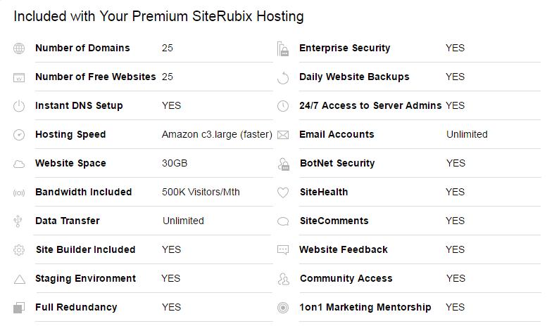547x326 pixels.
Task: Select the 500K Visitors/Mth value text
Action: pos(201,192)
